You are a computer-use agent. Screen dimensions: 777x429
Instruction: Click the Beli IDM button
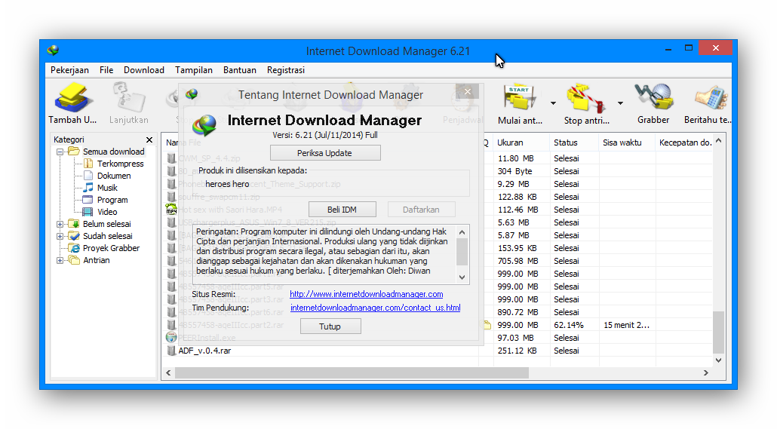342,210
